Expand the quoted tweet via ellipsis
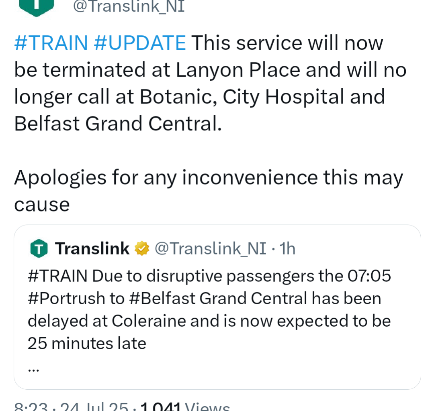 pos(33,370)
